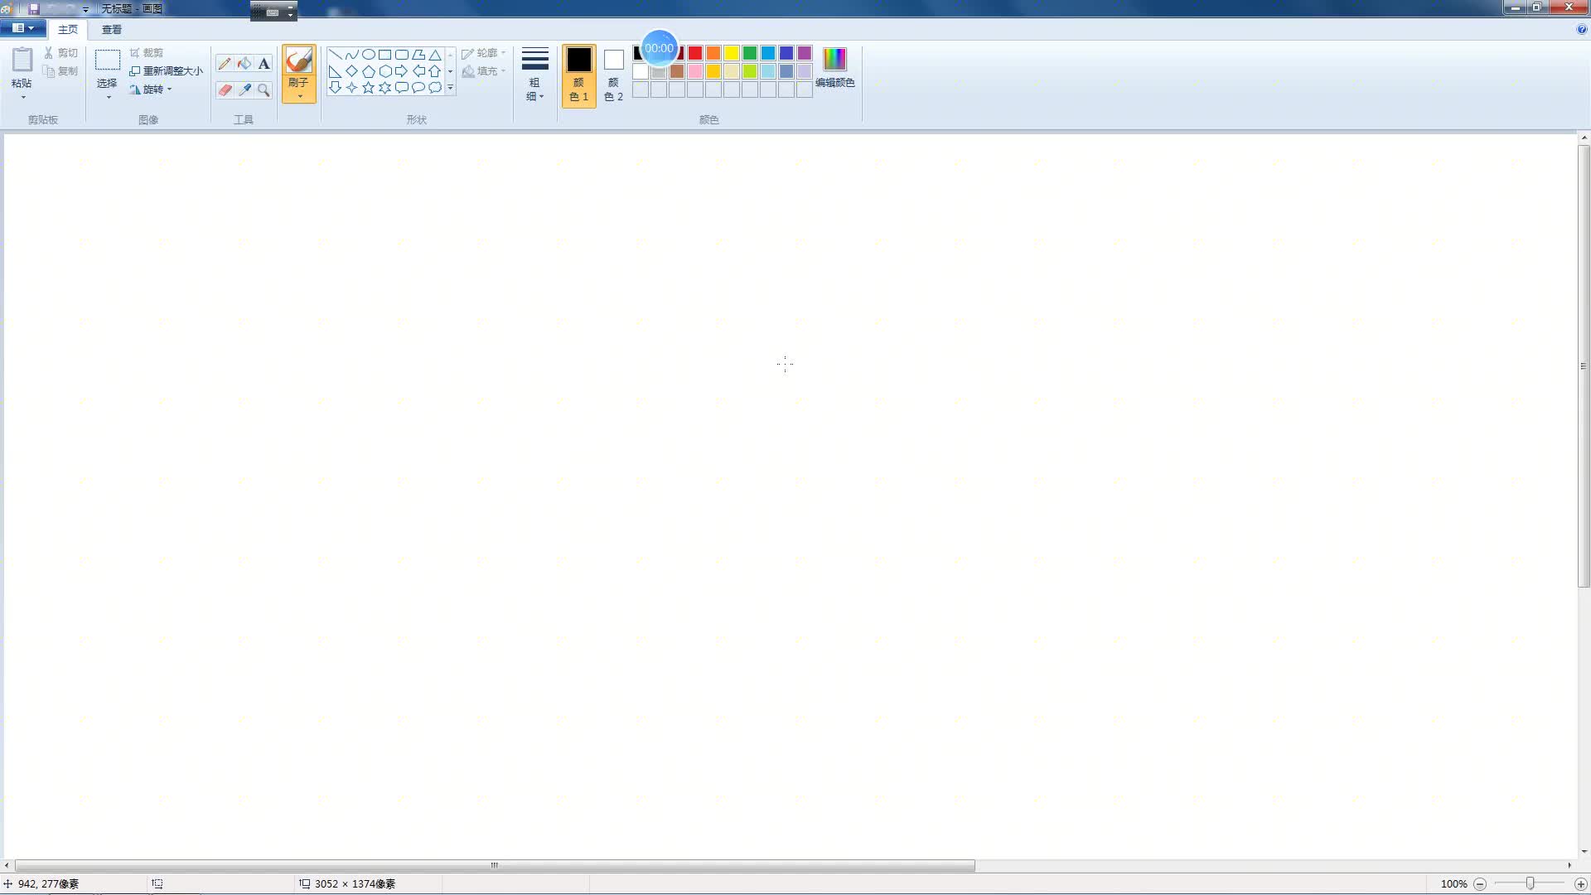Click Resize (重新调整大小) button
The height and width of the screenshot is (895, 1591).
click(x=166, y=71)
